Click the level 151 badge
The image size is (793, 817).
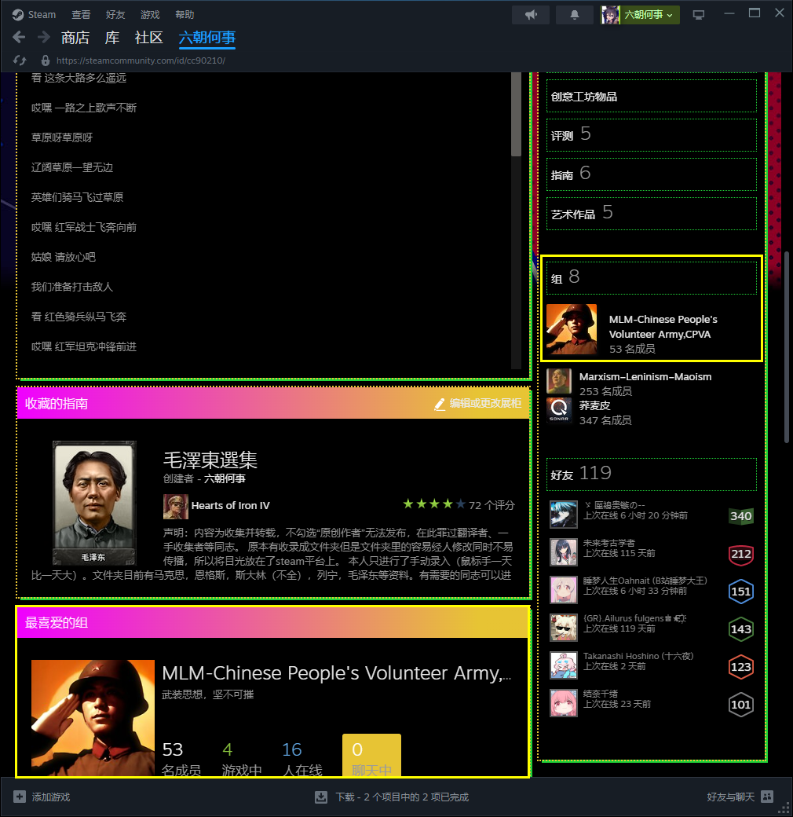tap(740, 592)
